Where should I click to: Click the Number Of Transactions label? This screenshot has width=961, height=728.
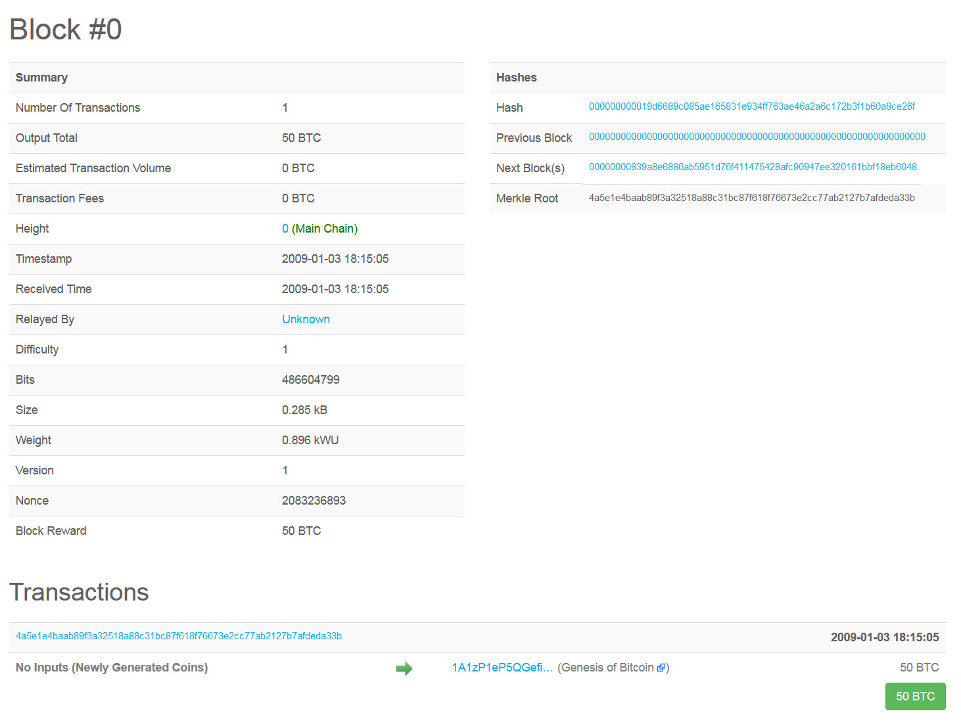(x=78, y=108)
